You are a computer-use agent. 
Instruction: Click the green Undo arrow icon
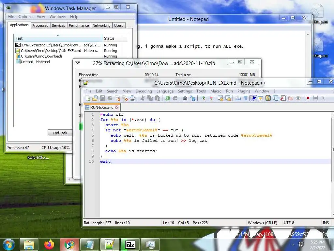(x=168, y=98)
